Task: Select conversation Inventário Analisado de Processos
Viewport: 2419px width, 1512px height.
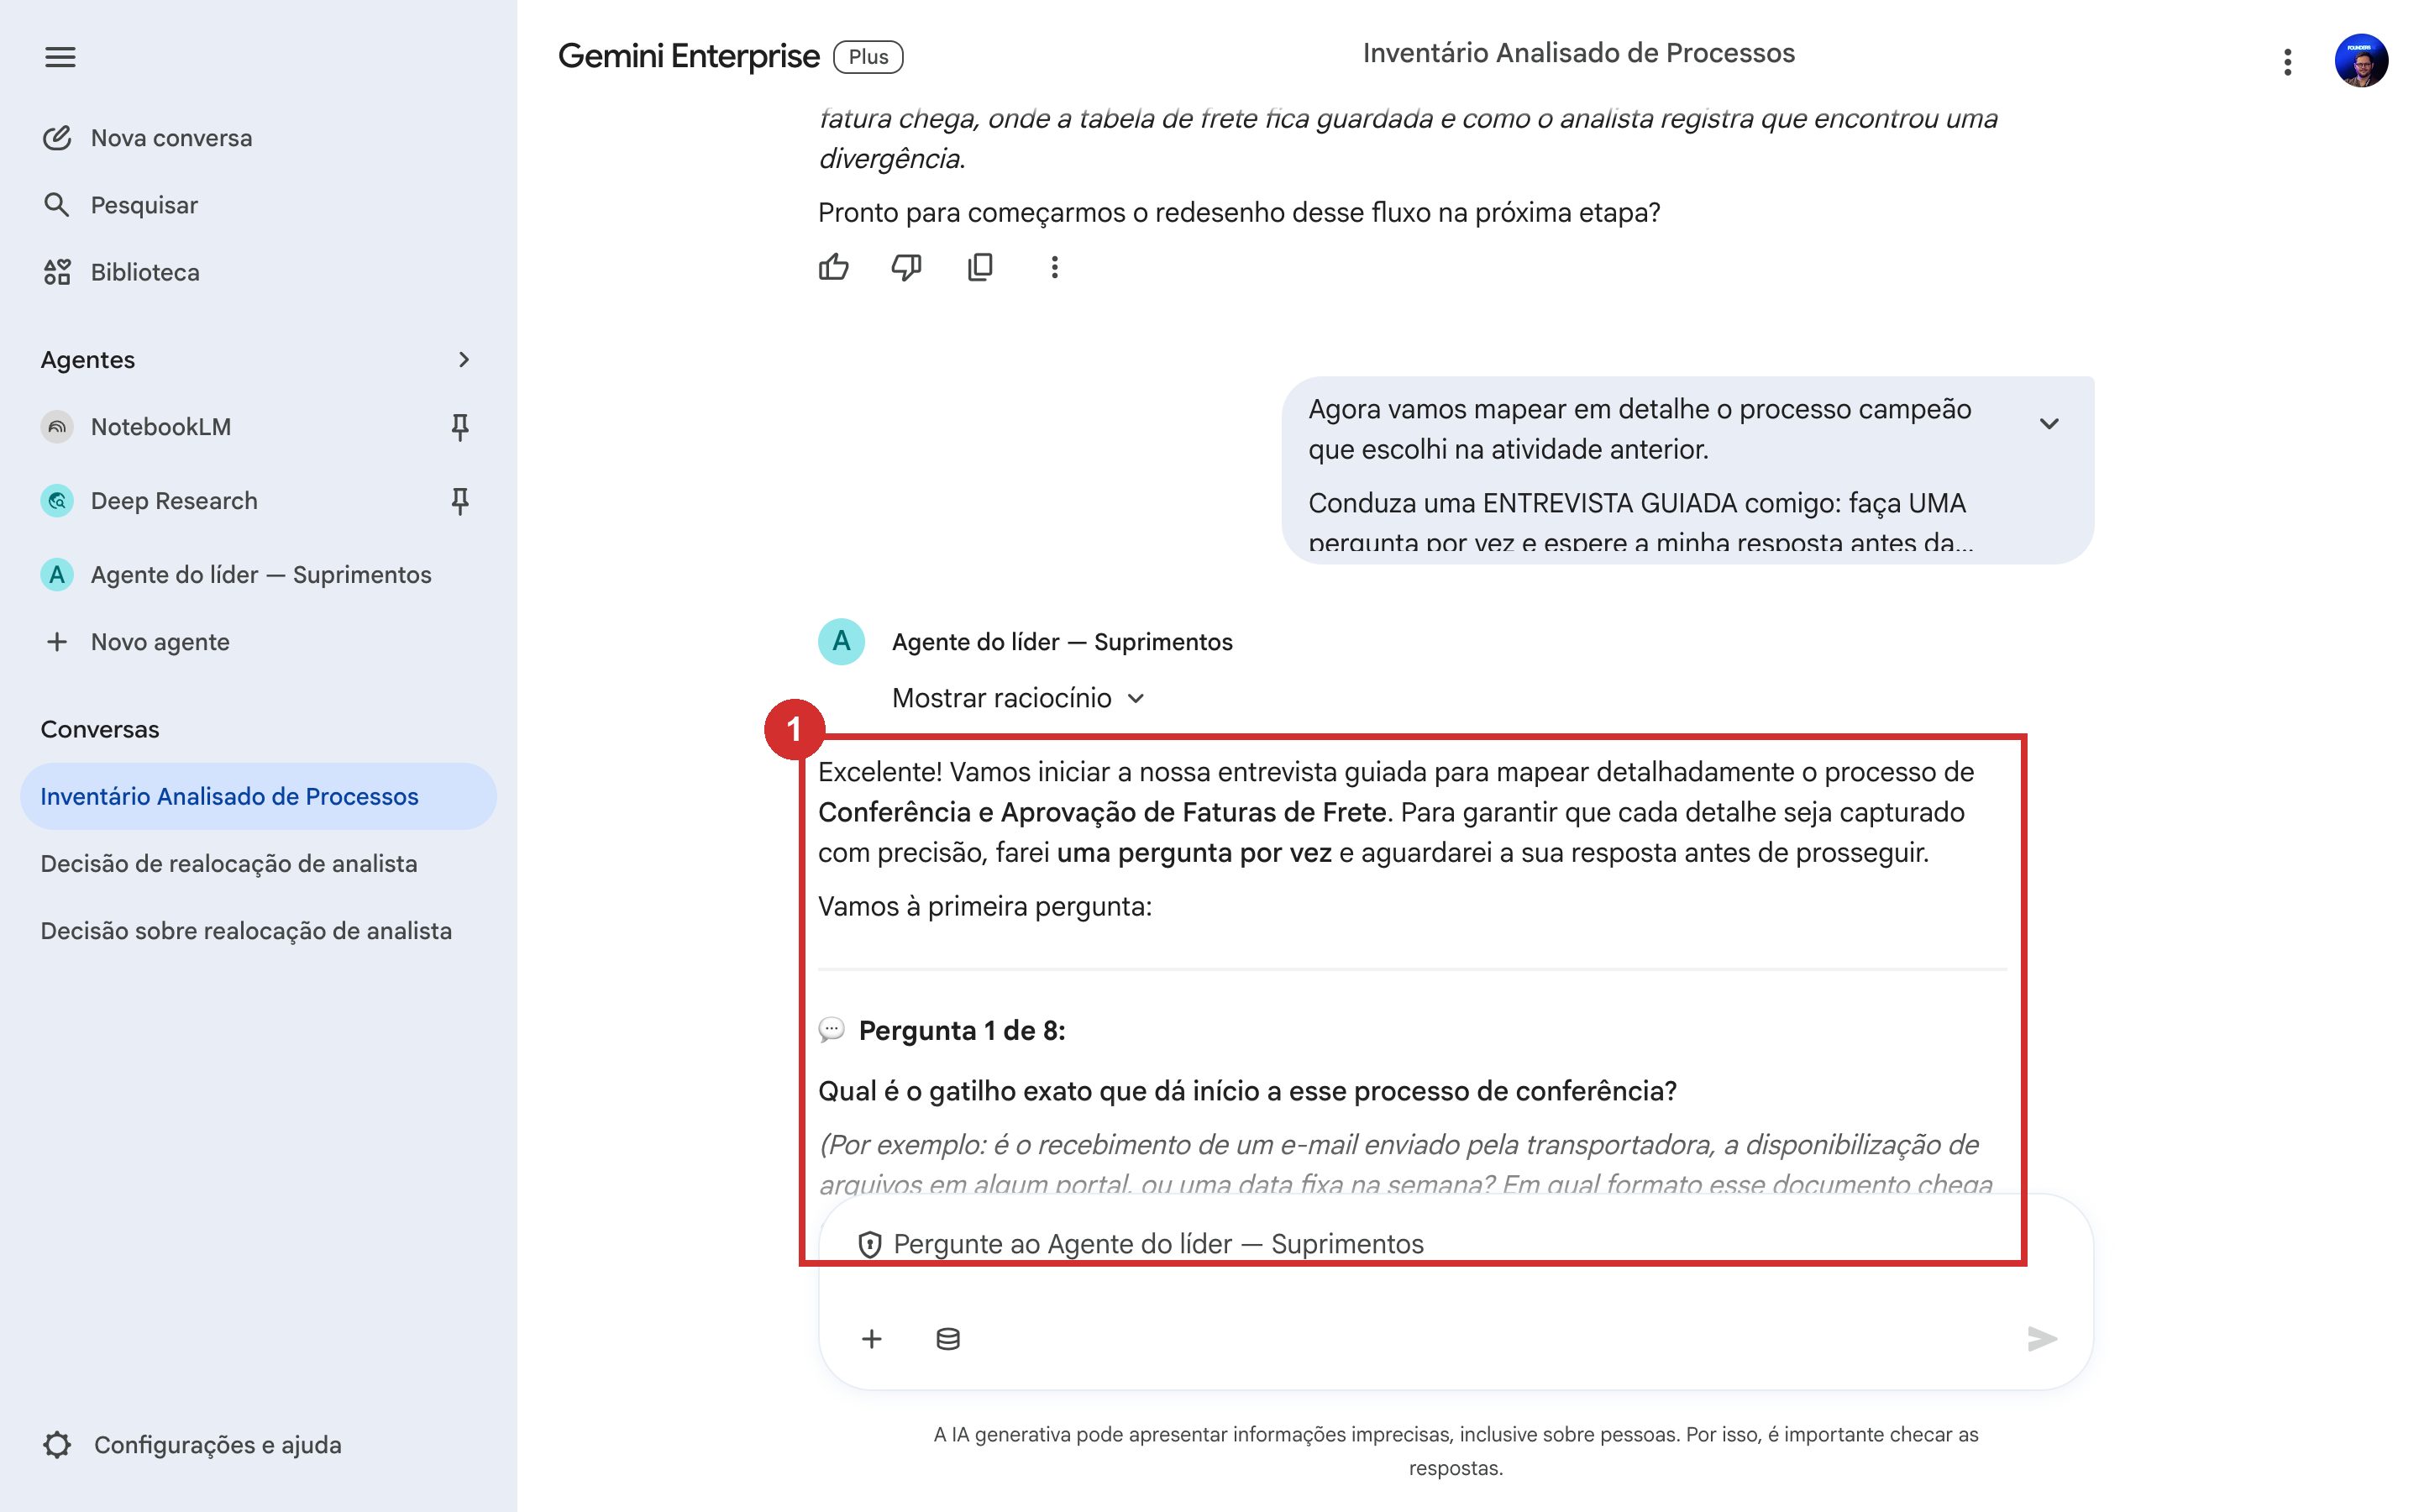Action: pyautogui.click(x=258, y=796)
